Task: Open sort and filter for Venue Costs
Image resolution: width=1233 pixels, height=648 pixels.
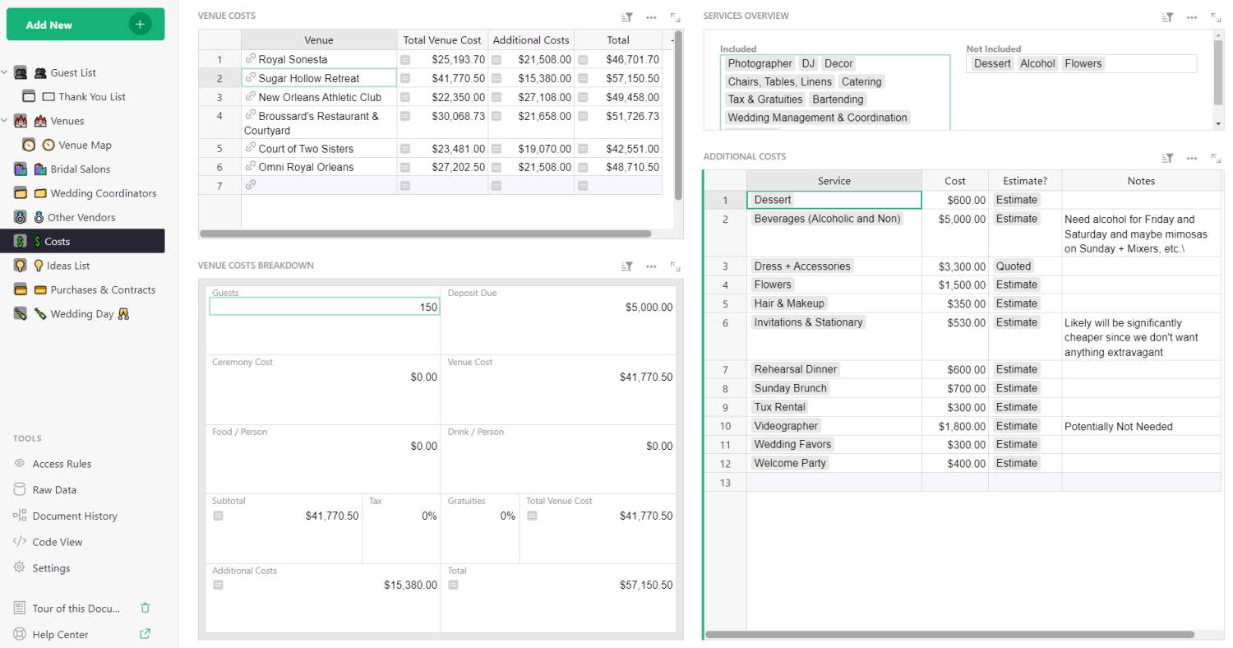Action: pos(627,16)
